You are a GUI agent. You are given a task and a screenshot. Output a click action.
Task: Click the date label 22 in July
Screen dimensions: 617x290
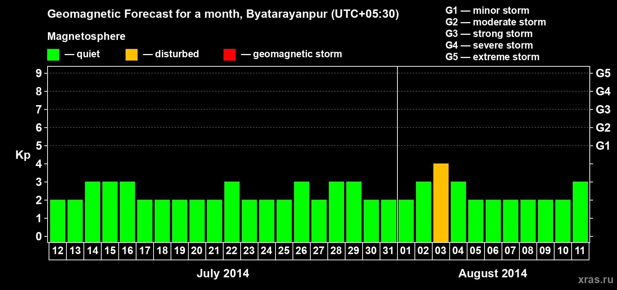click(232, 250)
